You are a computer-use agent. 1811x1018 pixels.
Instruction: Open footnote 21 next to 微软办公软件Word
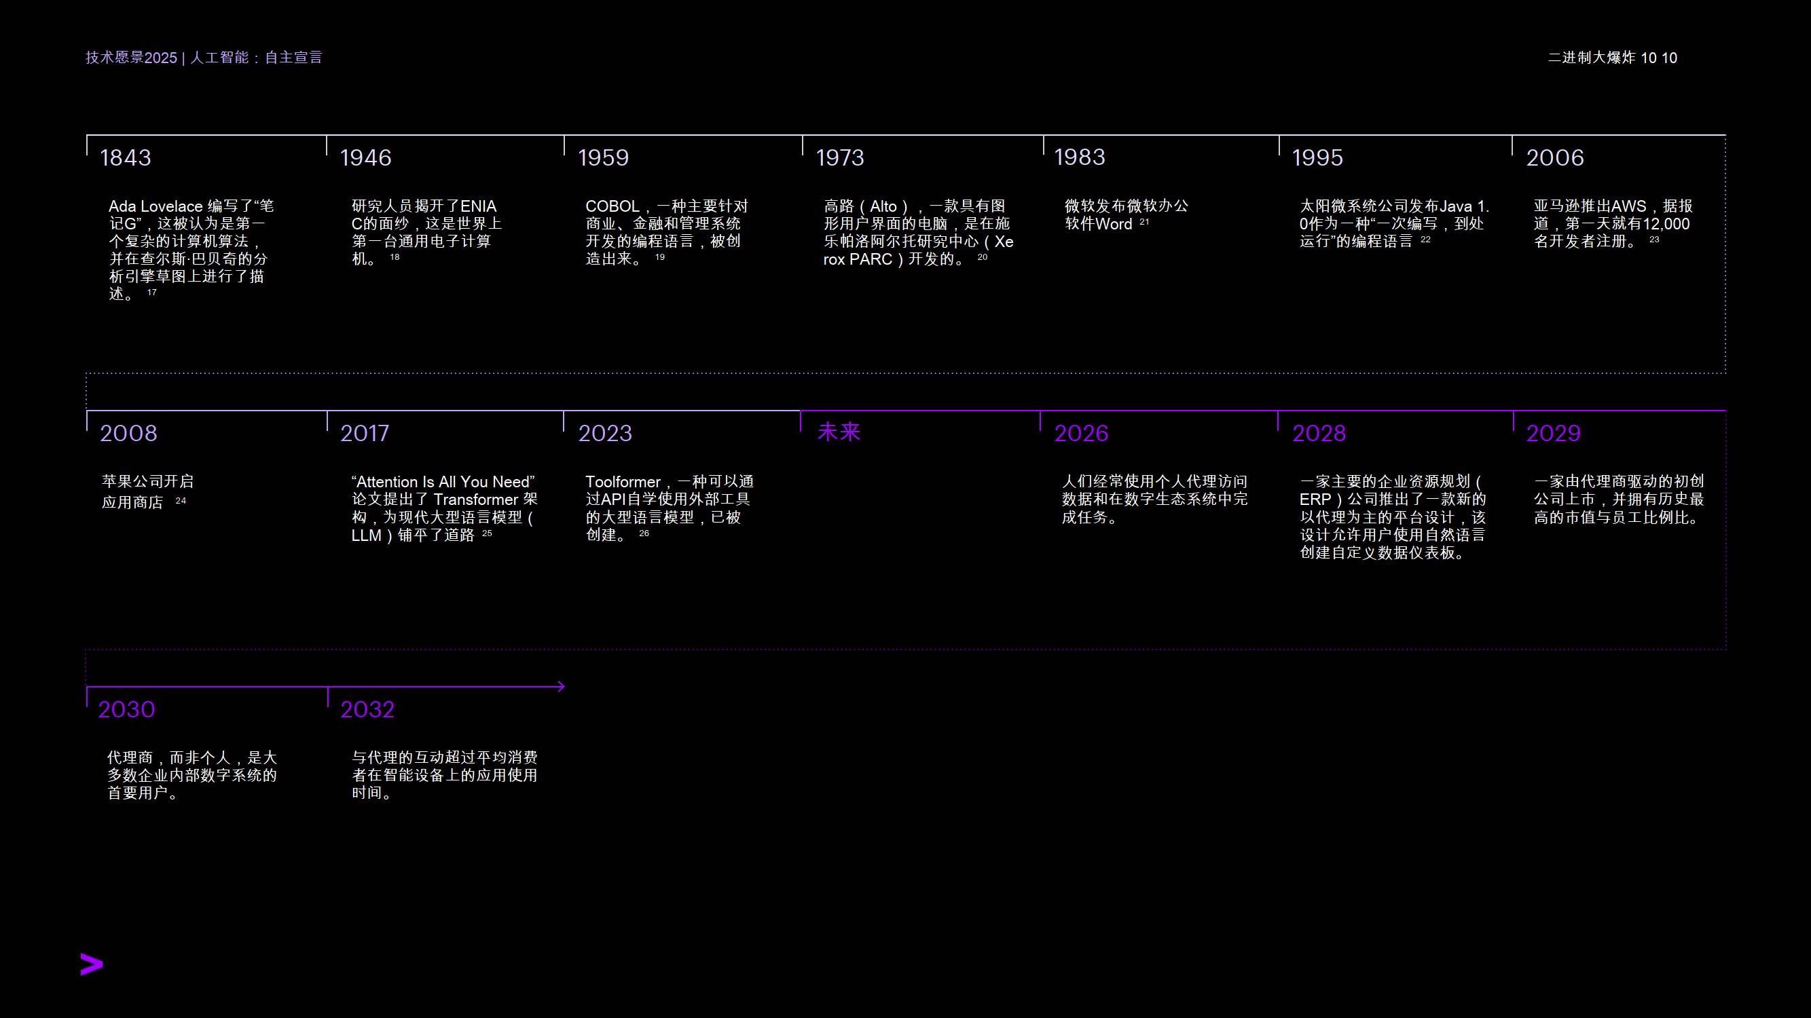point(1144,222)
